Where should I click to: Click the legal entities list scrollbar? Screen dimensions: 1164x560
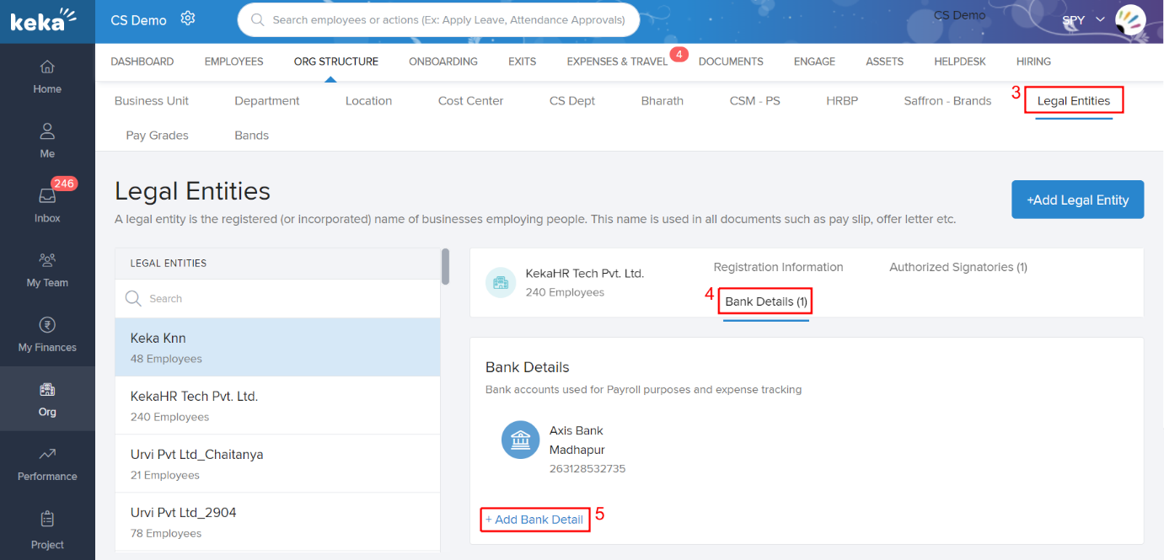pyautogui.click(x=445, y=268)
